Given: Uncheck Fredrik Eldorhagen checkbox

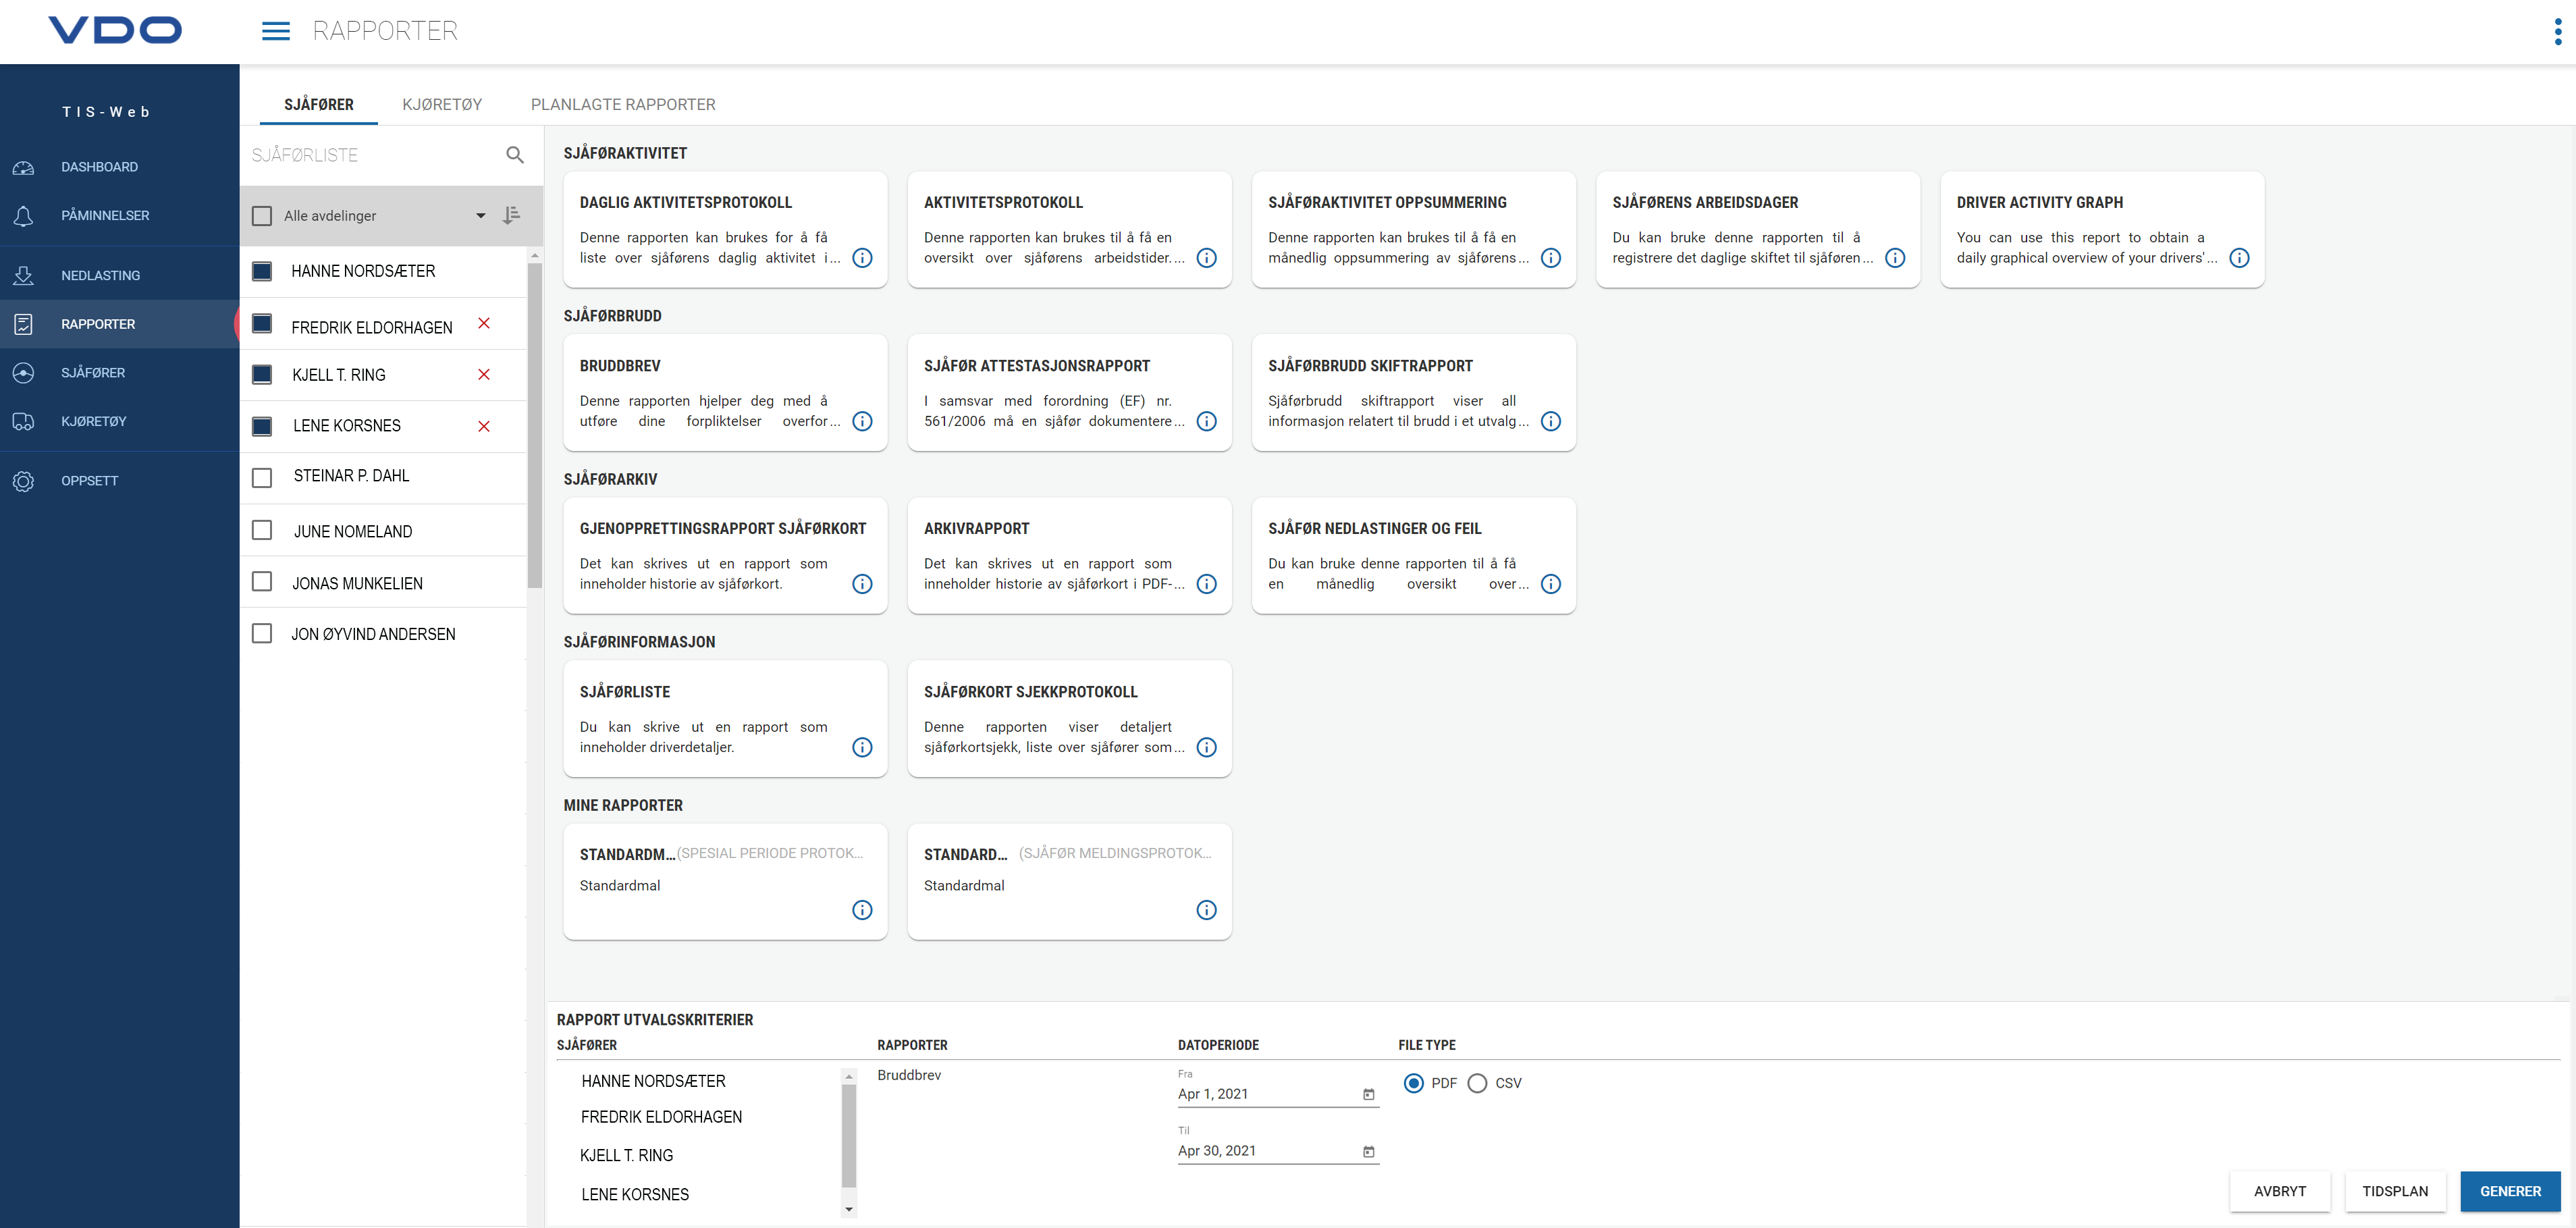Looking at the screenshot, I should click(x=262, y=323).
